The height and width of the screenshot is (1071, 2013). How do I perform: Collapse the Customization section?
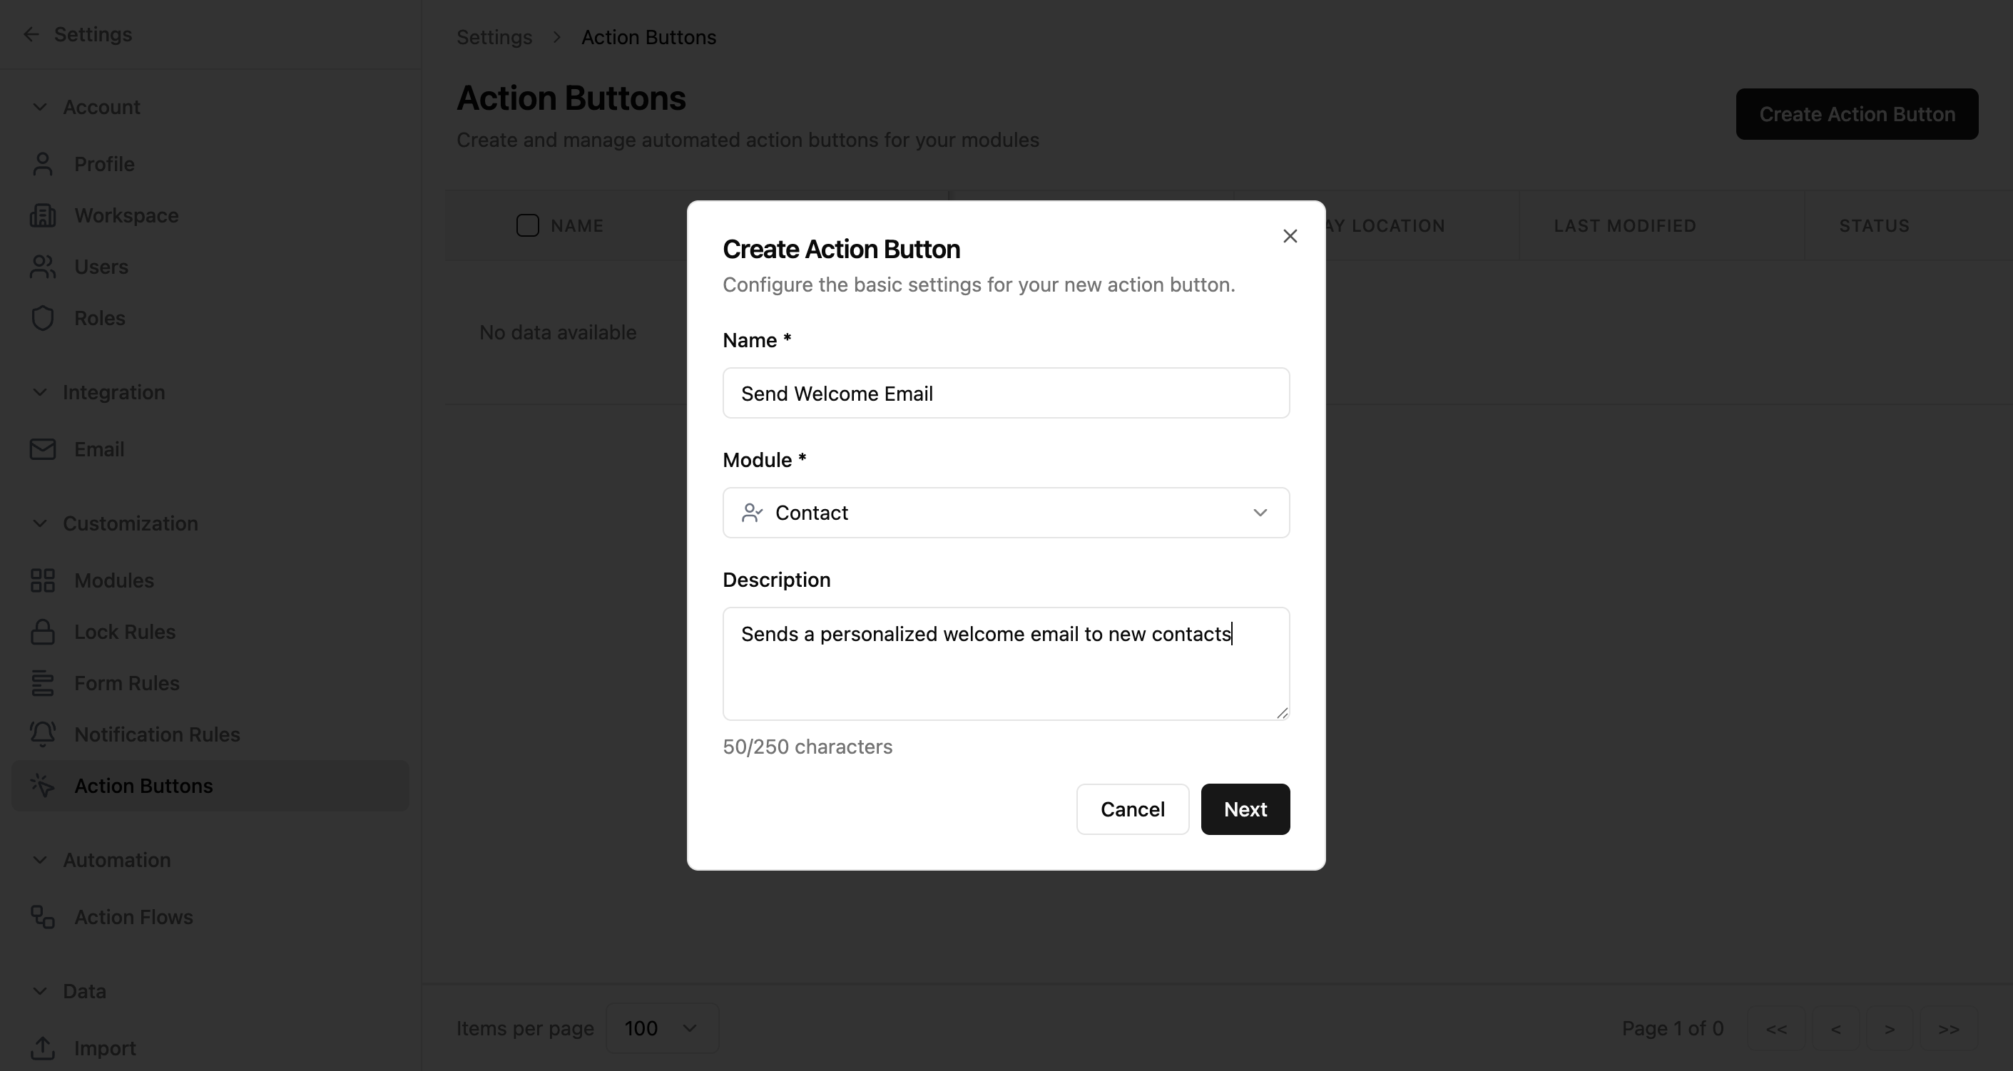point(40,523)
